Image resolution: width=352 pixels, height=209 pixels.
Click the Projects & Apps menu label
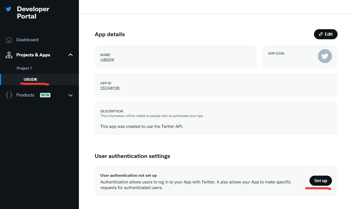click(x=33, y=55)
